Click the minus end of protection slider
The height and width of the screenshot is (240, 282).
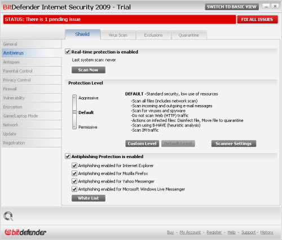pyautogui.click(x=74, y=127)
